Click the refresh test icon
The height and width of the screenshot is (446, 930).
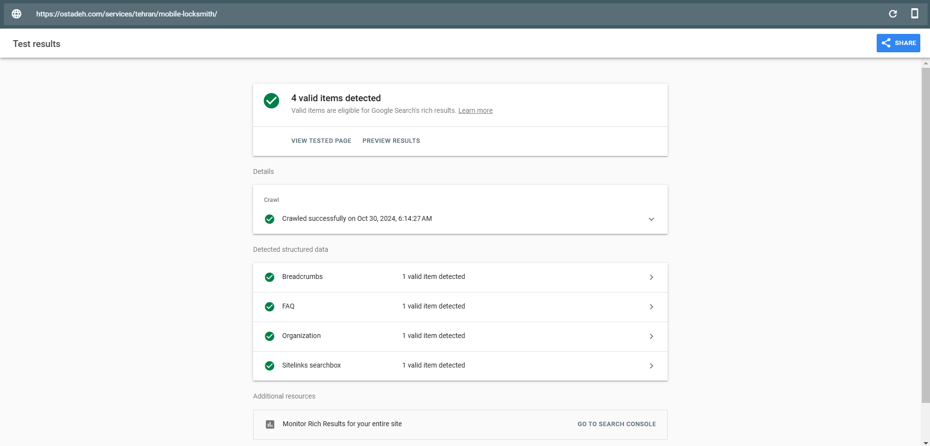pos(893,14)
